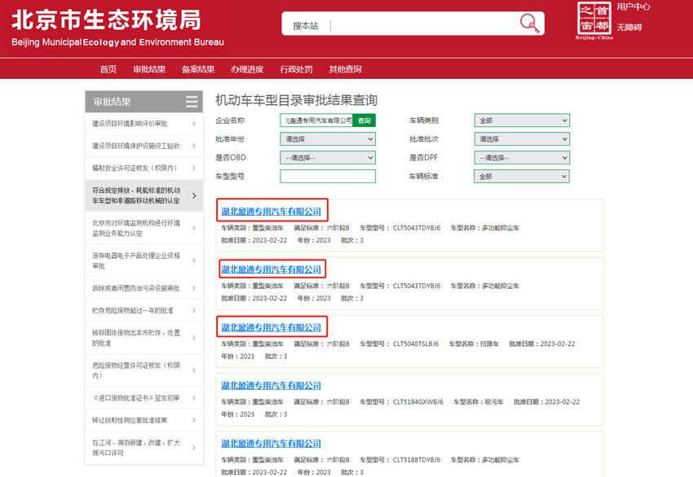Click the arrow beside 拆除或者闲置防治污染设施审批
Image resolution: width=693 pixels, height=477 pixels.
pyautogui.click(x=193, y=288)
